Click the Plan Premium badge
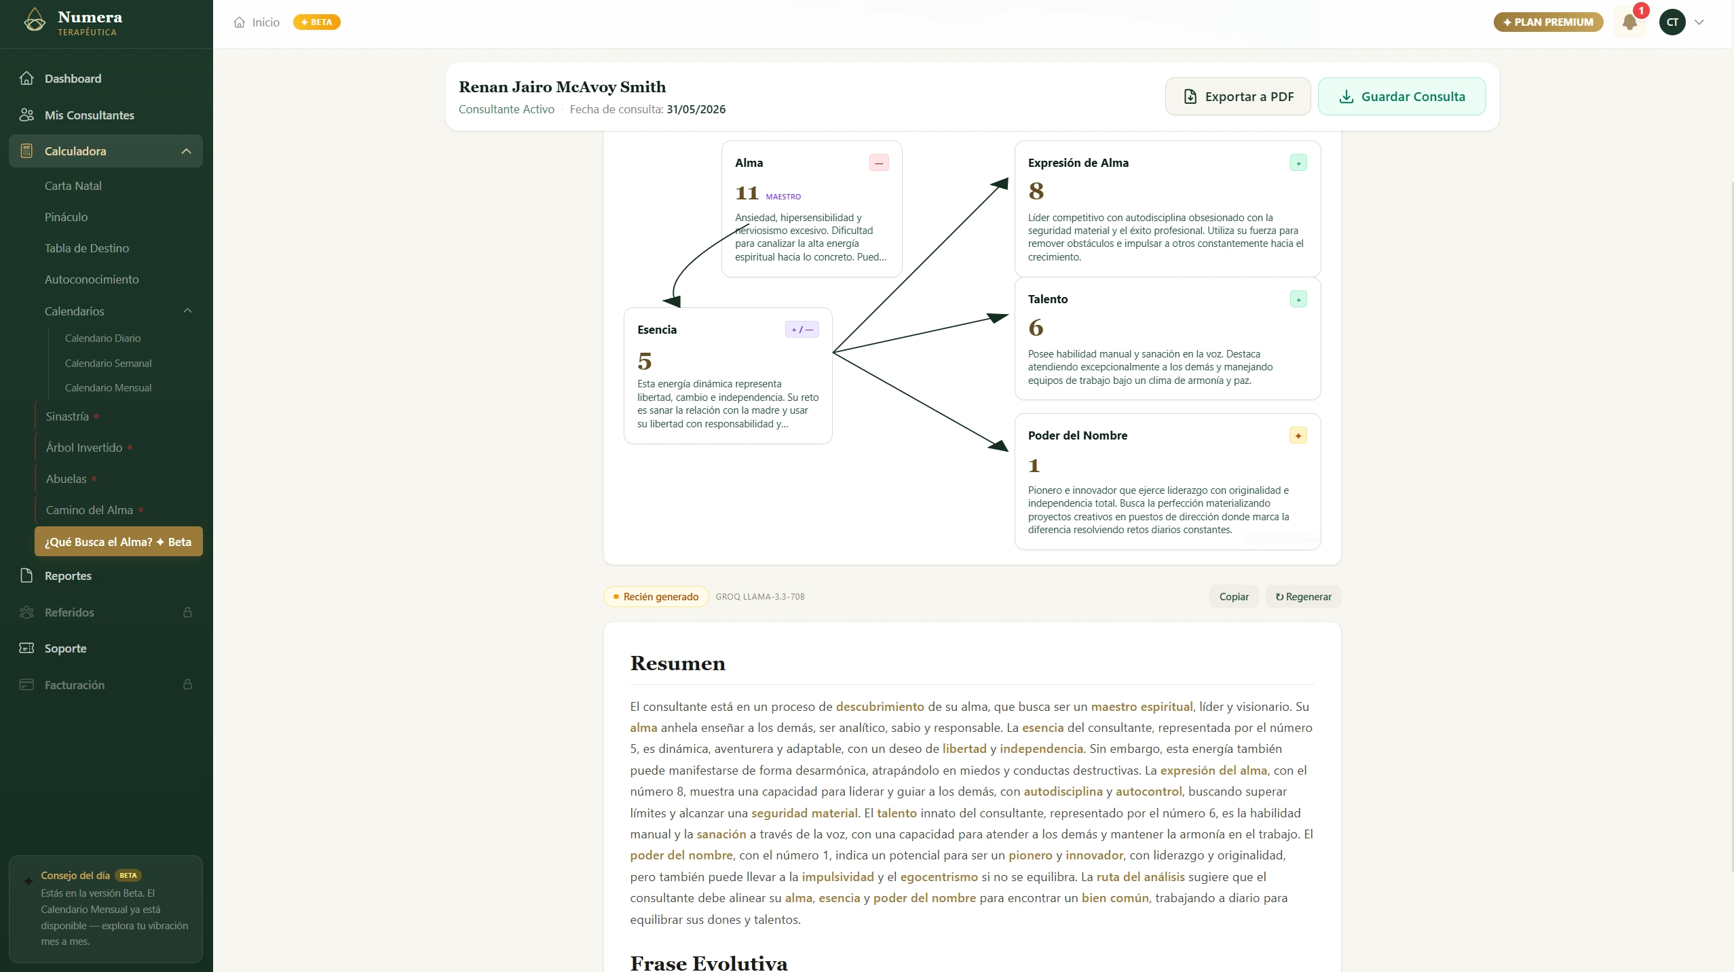 pos(1548,22)
